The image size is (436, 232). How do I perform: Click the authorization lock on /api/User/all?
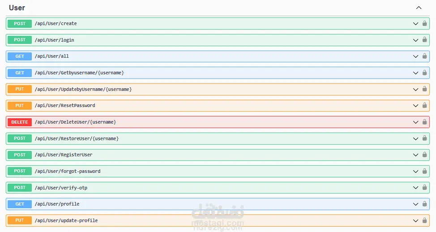[x=425, y=56]
